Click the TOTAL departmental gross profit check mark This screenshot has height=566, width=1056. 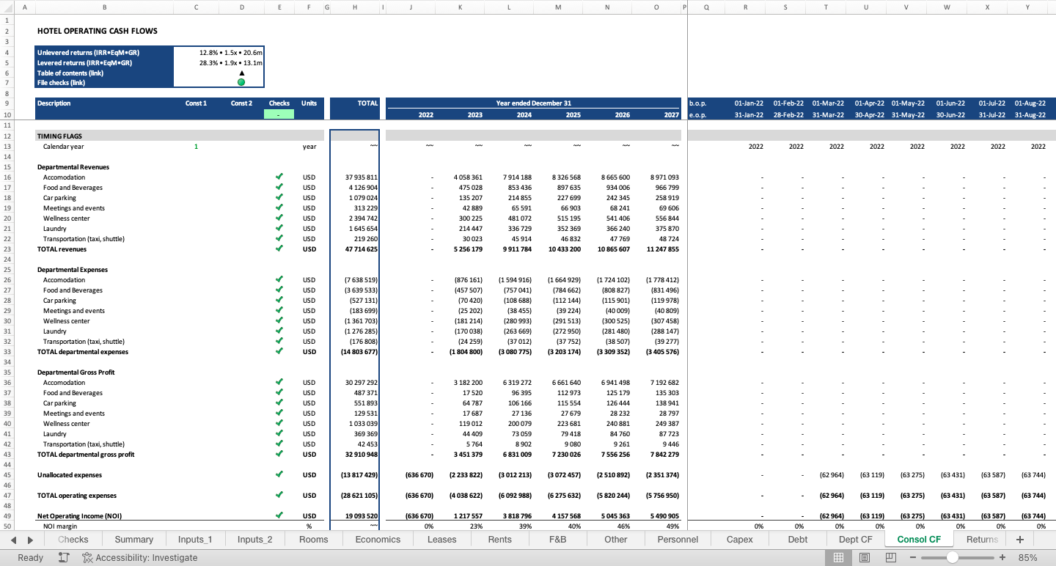(279, 454)
